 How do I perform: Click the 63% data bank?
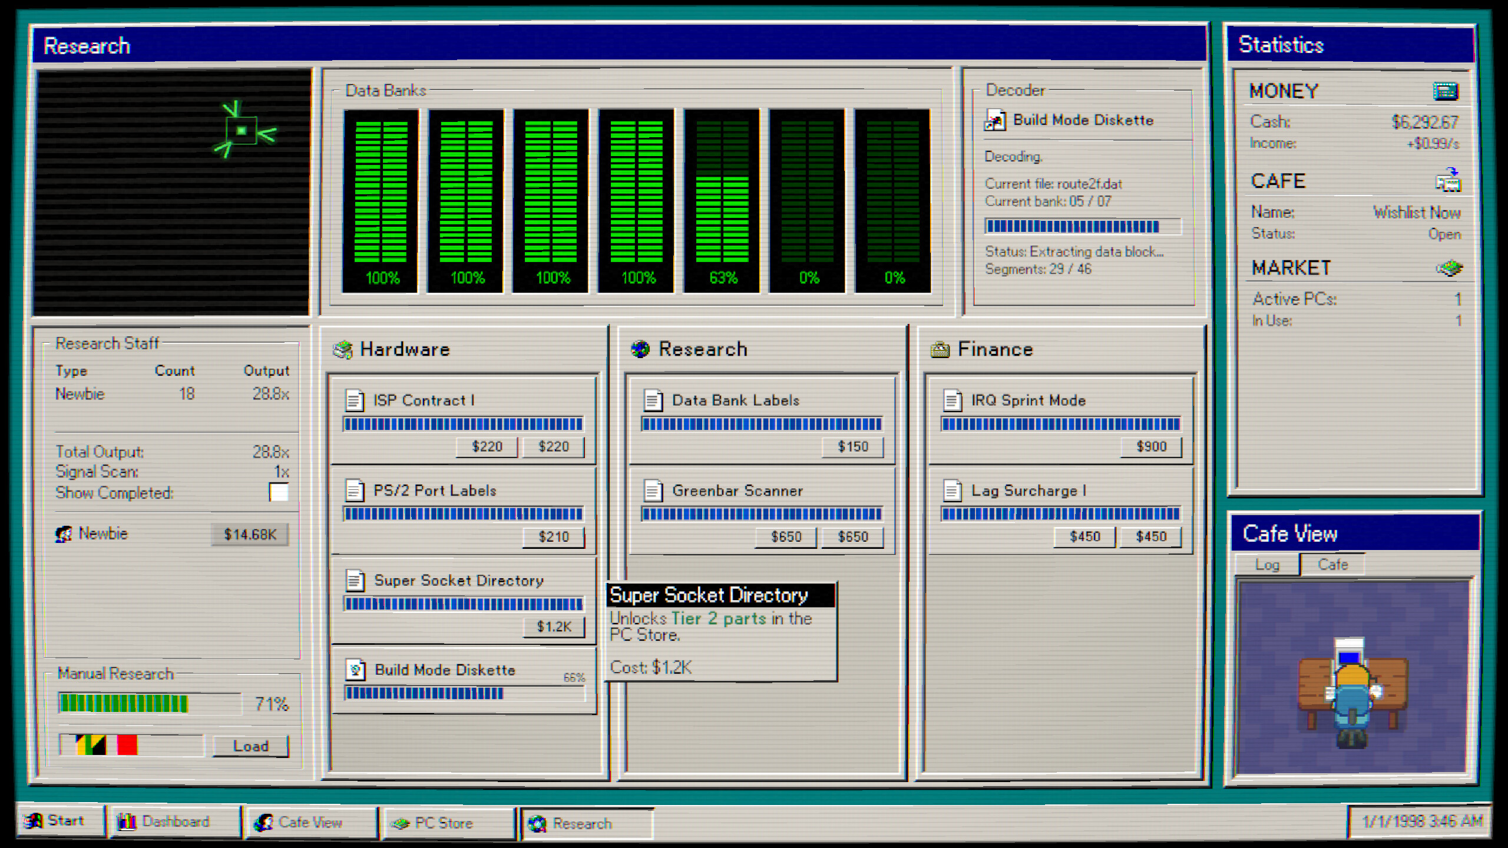point(722,200)
